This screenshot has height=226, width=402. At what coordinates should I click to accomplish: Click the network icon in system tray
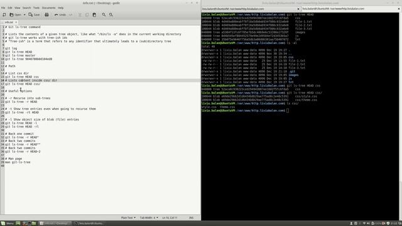pos(364,223)
